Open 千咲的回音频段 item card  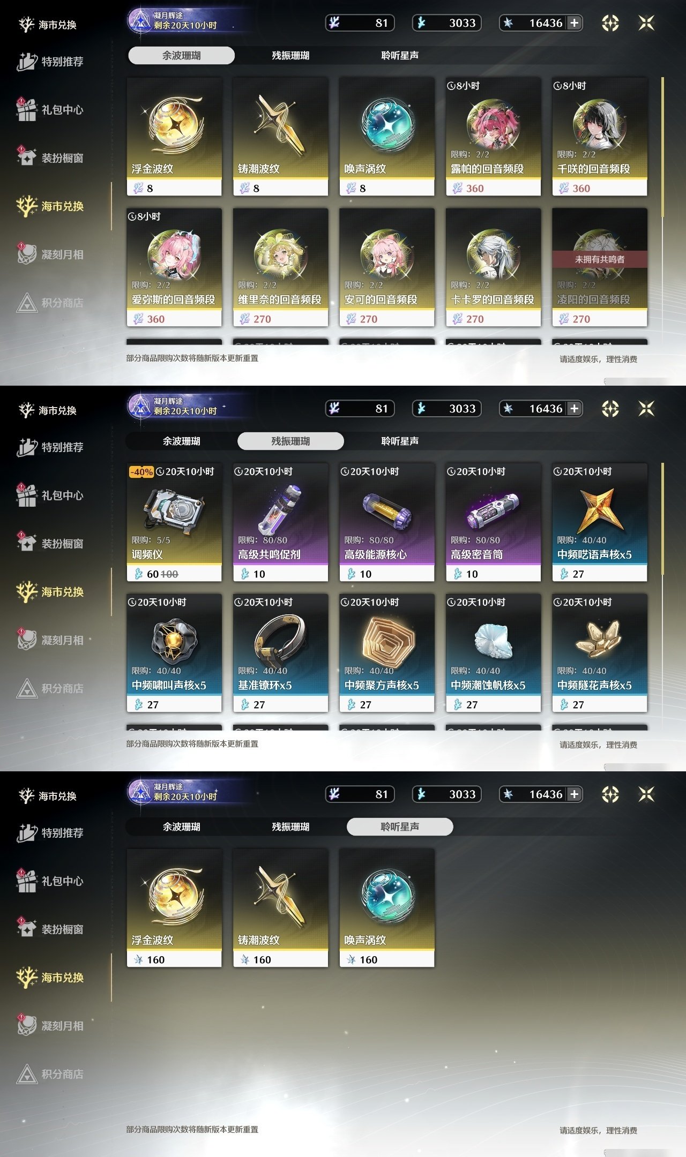(x=600, y=137)
